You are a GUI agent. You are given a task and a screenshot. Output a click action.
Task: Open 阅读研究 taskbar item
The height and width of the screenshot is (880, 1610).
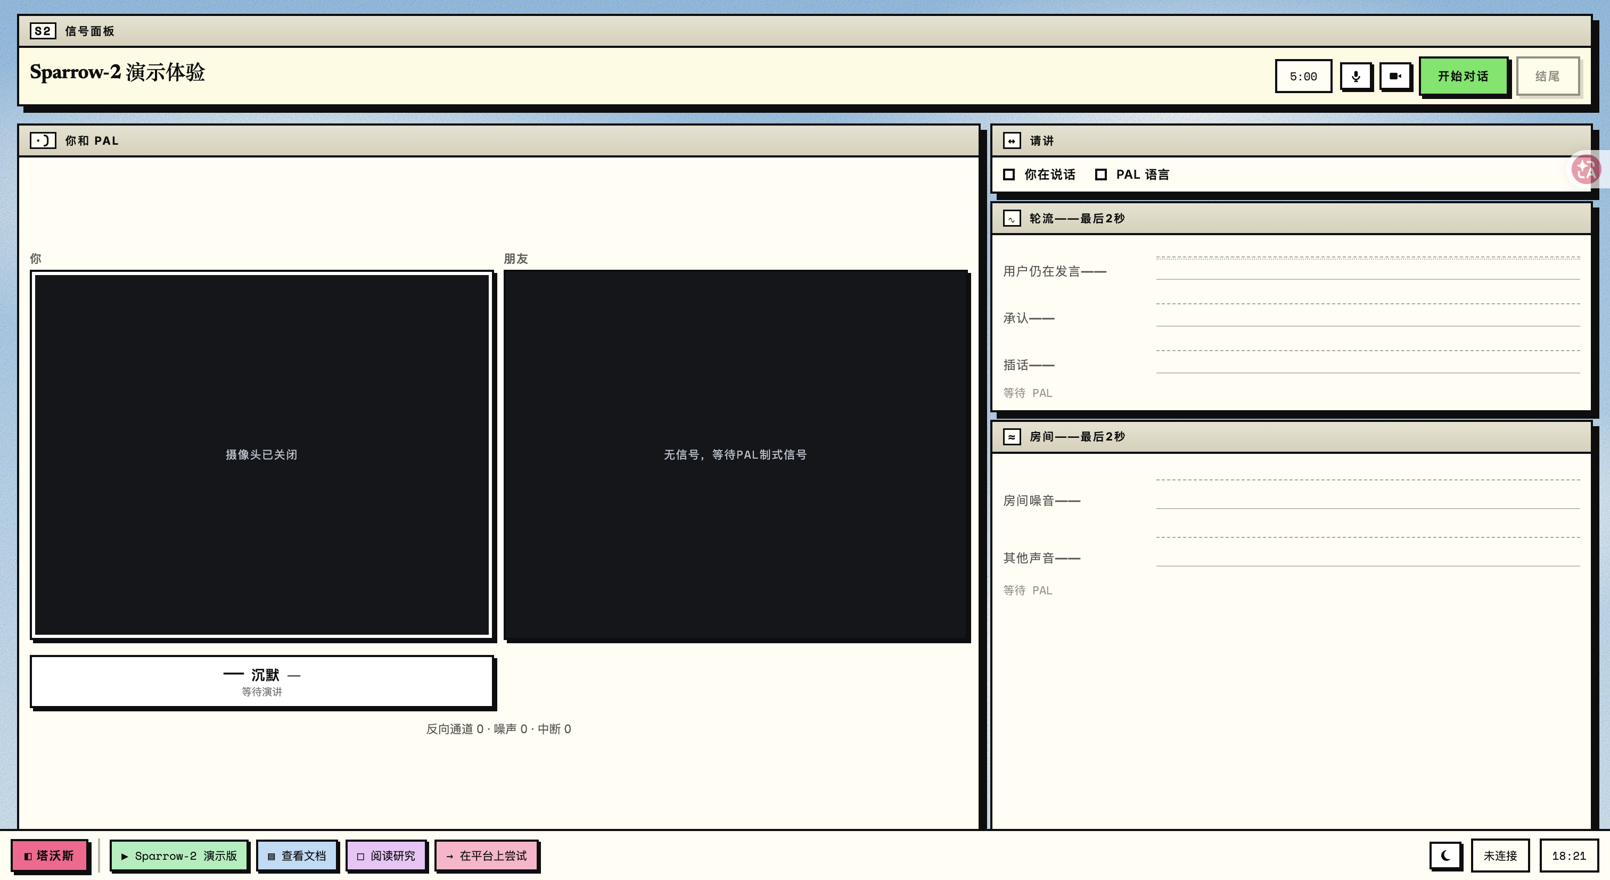pos(385,856)
